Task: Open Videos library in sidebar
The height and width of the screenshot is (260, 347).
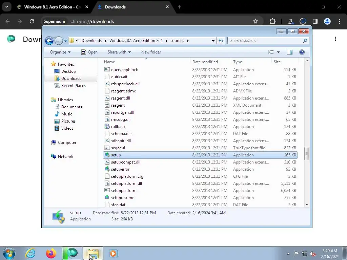Action: click(x=67, y=128)
